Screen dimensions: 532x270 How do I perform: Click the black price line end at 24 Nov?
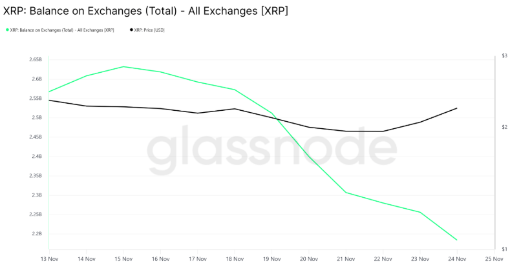457,108
